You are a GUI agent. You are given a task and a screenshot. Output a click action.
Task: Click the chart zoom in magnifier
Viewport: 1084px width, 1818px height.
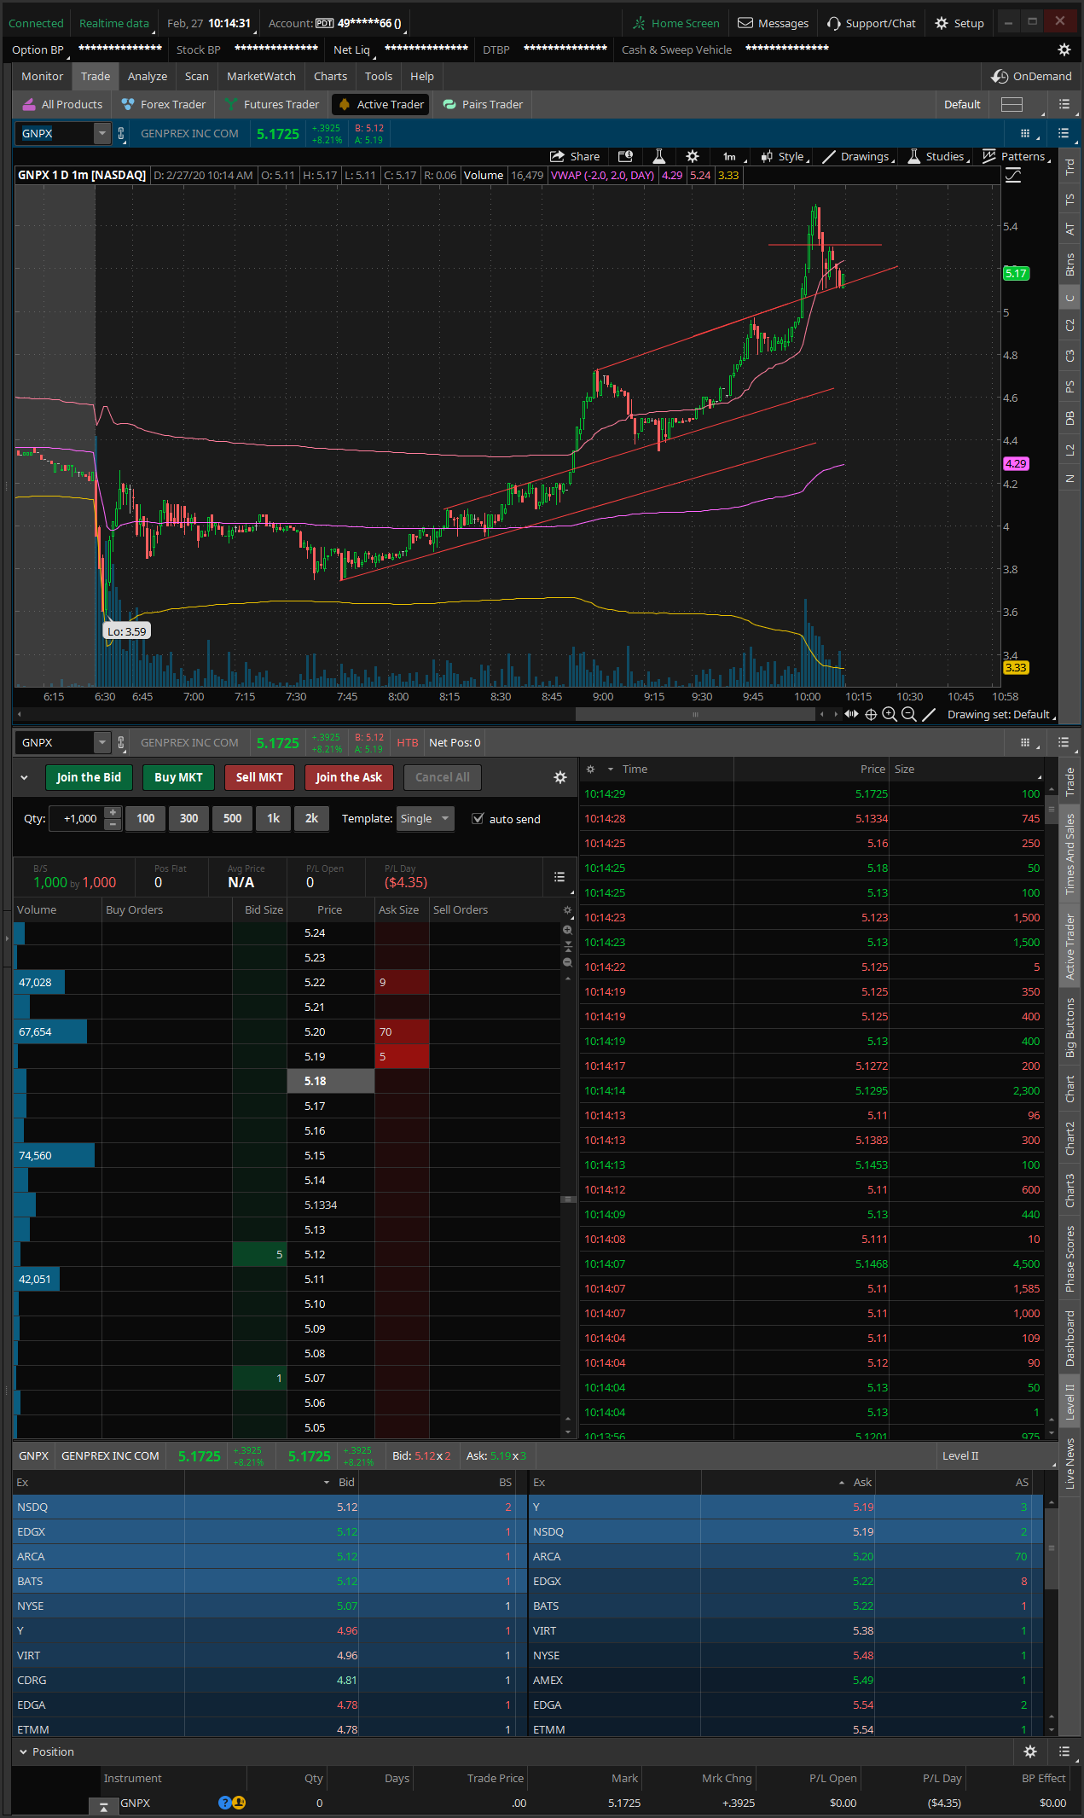[890, 714]
